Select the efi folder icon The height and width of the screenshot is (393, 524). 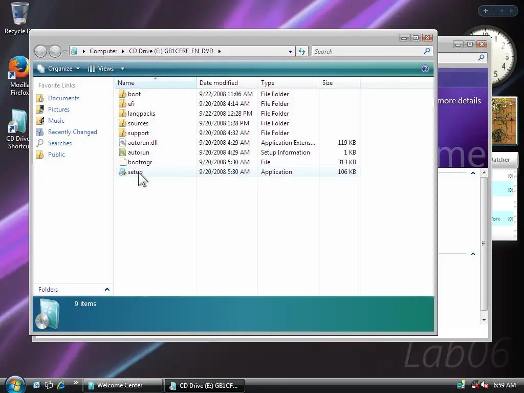pyautogui.click(x=122, y=103)
